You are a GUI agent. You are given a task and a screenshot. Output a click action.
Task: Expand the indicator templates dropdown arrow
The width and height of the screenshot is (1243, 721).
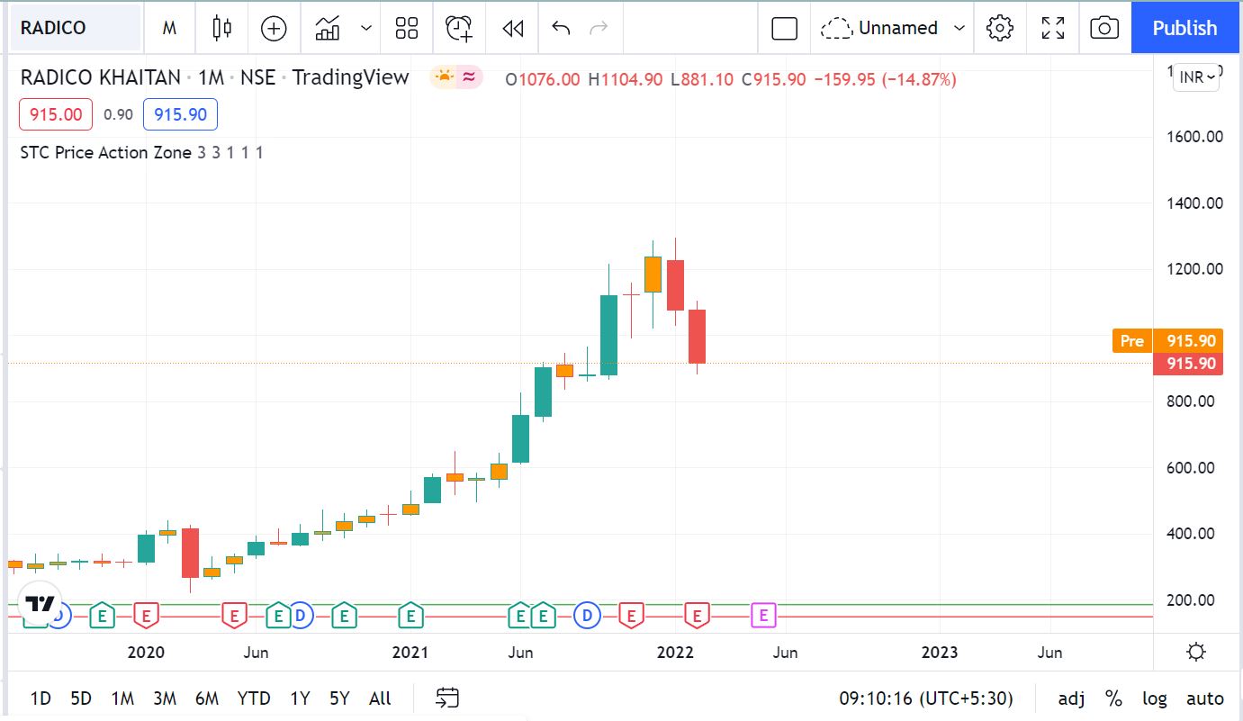[366, 28]
